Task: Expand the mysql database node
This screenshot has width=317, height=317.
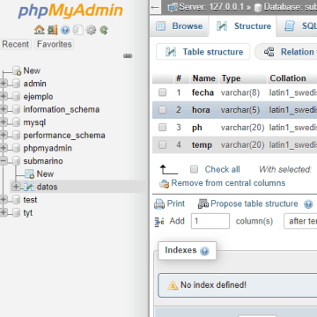Action: click(4, 122)
